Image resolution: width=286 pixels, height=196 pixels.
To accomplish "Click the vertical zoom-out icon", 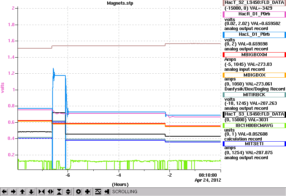I will click(x=68, y=192).
